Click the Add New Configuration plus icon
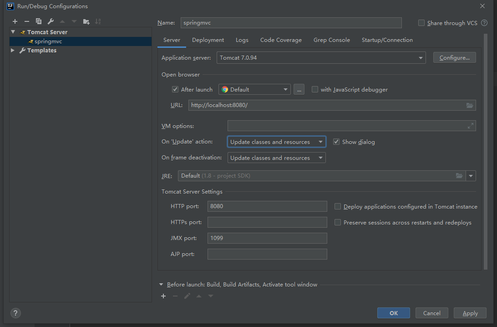497x327 pixels. [x=15, y=21]
